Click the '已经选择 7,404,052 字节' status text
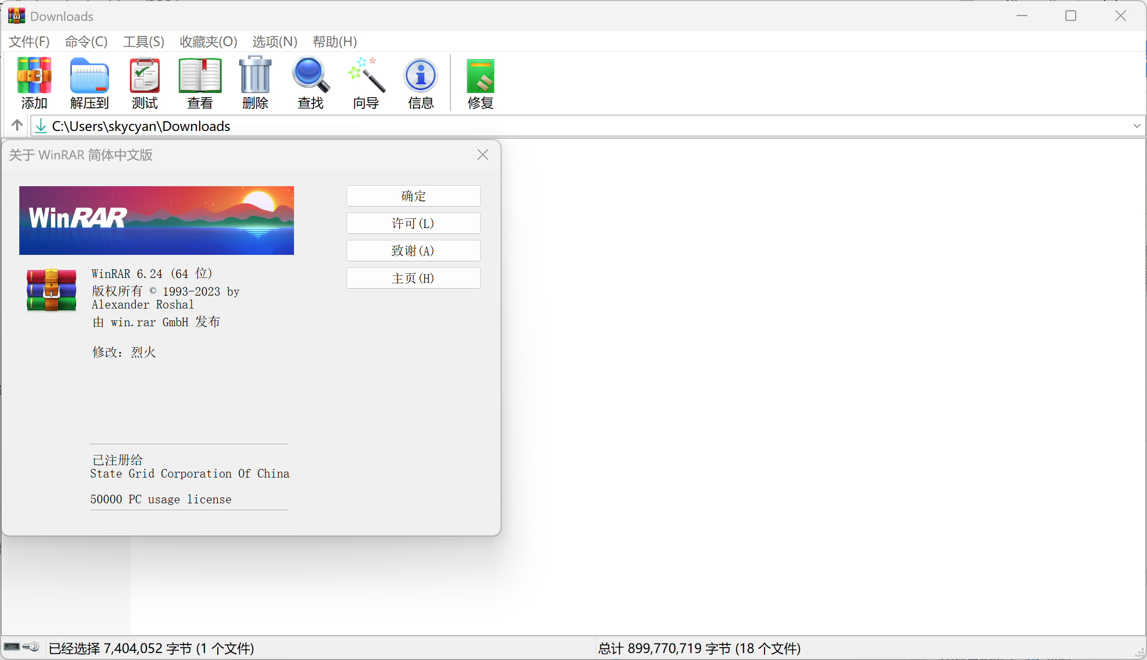This screenshot has width=1147, height=660. pyautogui.click(x=151, y=648)
